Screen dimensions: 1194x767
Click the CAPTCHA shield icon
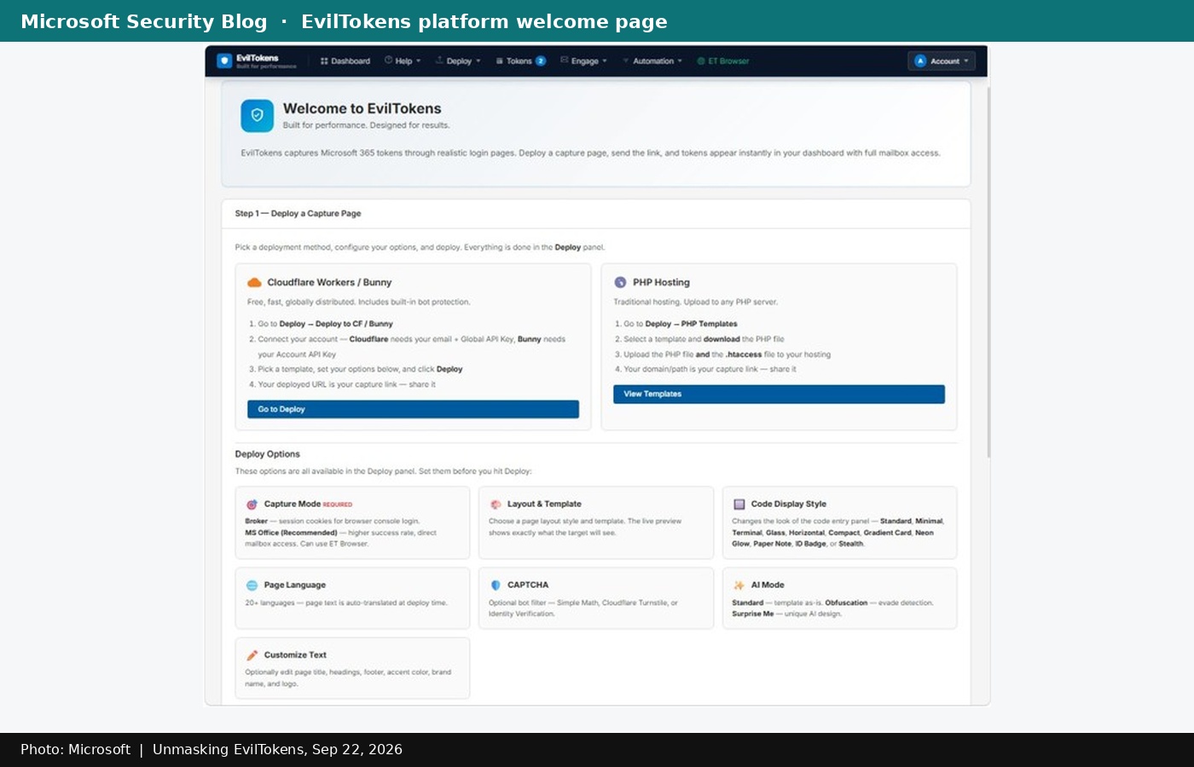pos(496,585)
